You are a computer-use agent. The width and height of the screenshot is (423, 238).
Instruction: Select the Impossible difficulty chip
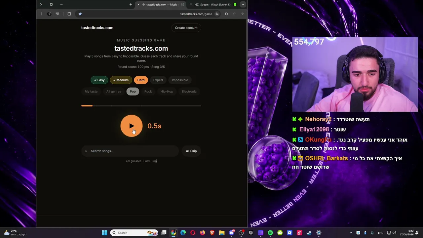click(x=180, y=80)
